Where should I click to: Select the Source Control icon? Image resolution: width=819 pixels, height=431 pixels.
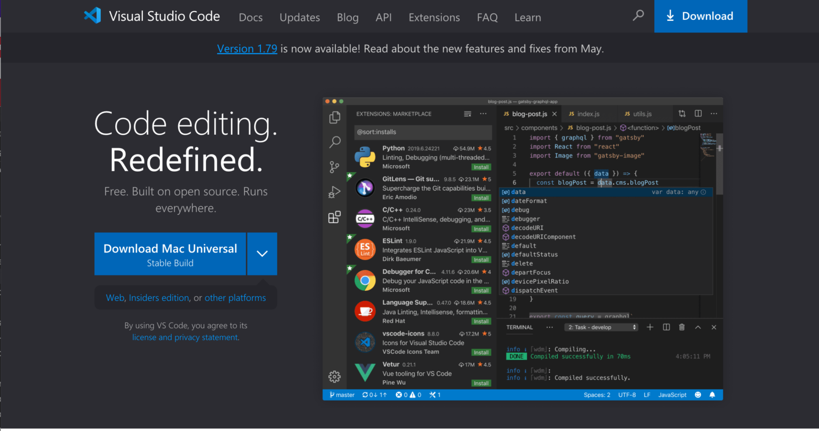point(335,167)
